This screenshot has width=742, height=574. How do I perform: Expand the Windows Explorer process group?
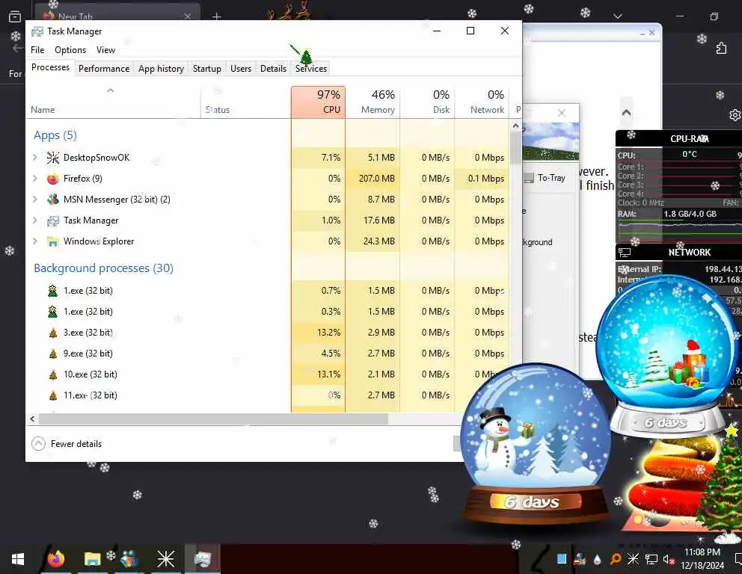tap(34, 241)
